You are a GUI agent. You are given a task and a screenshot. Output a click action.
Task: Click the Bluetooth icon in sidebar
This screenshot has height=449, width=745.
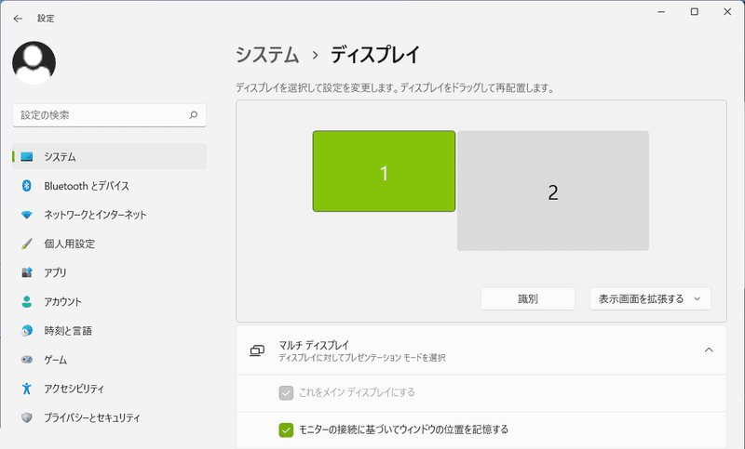(x=27, y=185)
